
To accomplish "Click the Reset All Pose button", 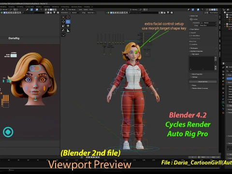I will tap(203, 82).
